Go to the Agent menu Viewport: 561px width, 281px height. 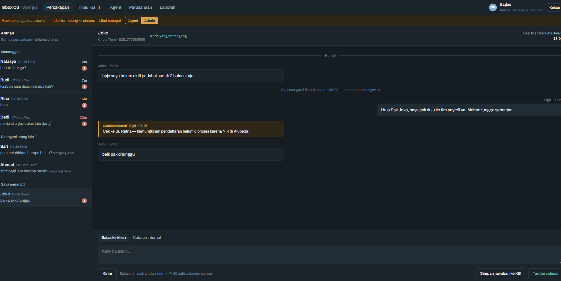(x=115, y=7)
